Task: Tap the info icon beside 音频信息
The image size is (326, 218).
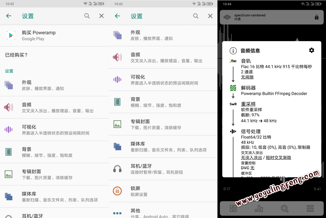Action: [233, 51]
